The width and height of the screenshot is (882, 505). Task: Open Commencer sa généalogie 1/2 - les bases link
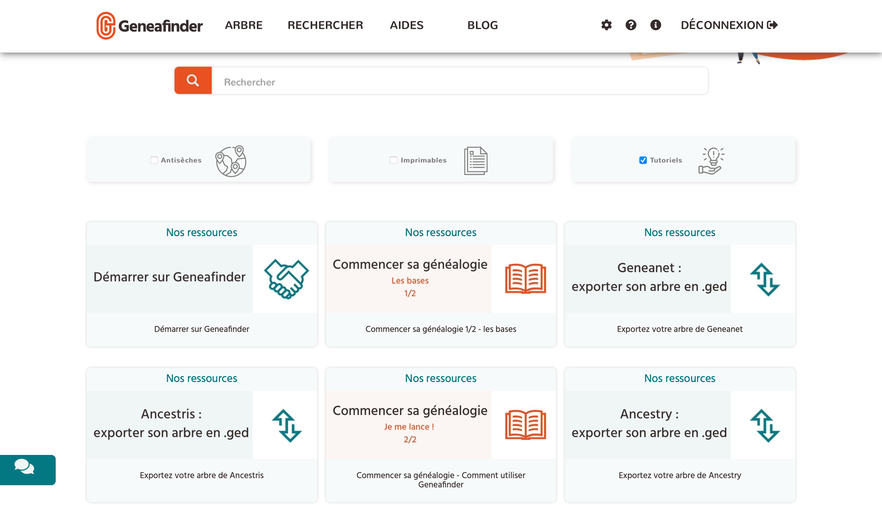441,329
